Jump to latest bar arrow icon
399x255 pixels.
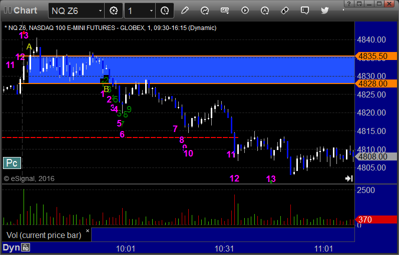pos(349,178)
